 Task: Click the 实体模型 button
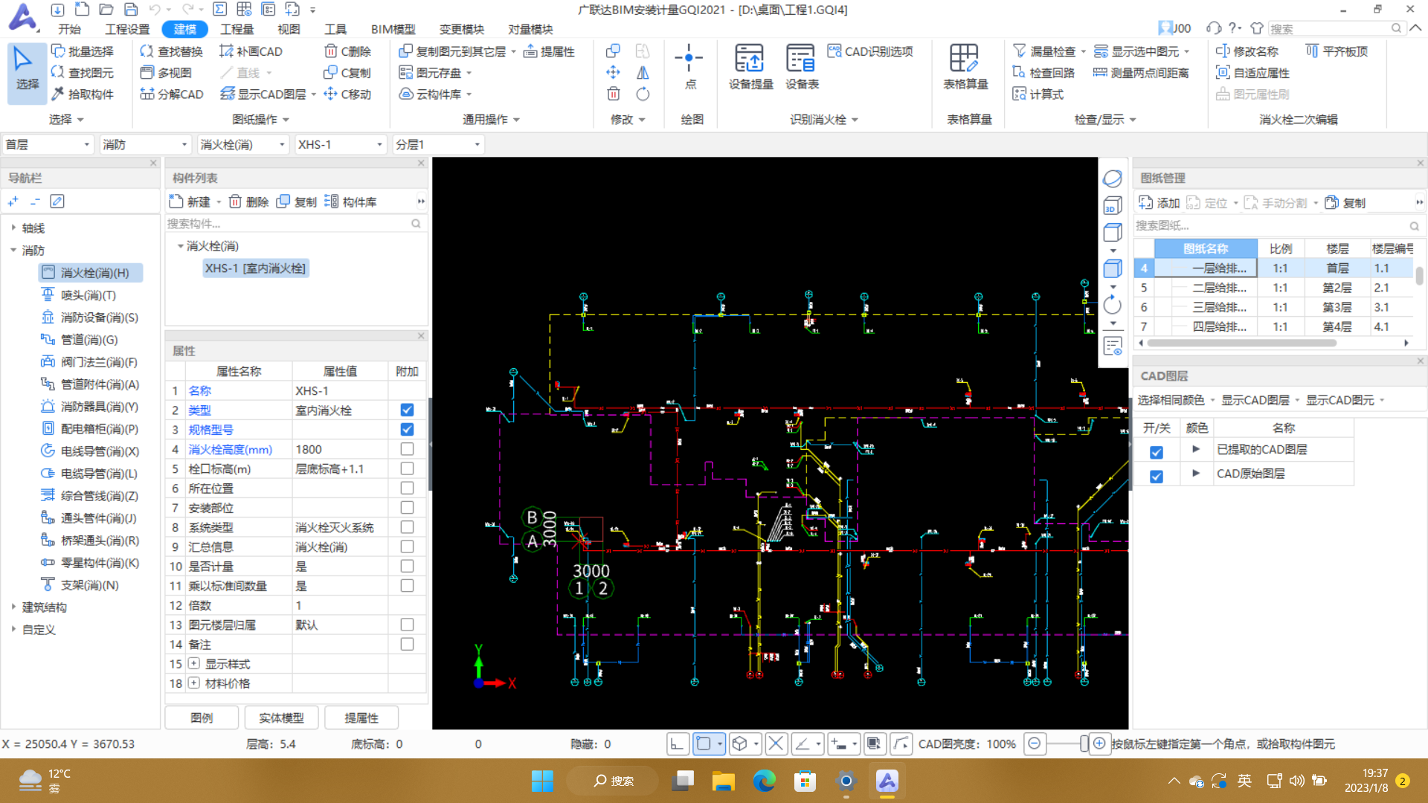(x=281, y=717)
